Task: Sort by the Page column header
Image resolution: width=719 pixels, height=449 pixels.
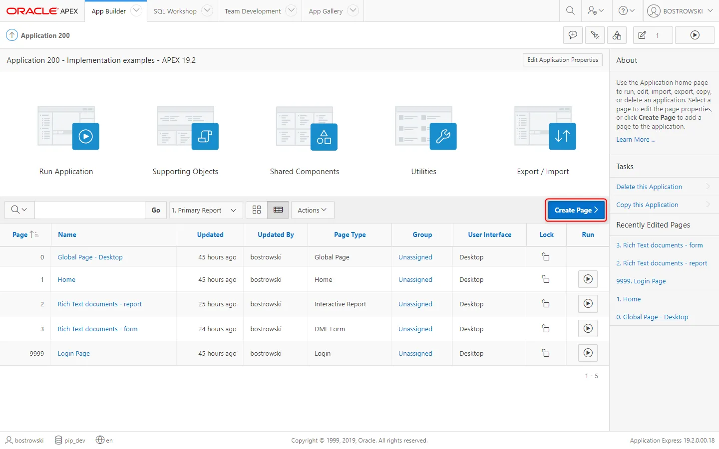Action: click(x=20, y=234)
